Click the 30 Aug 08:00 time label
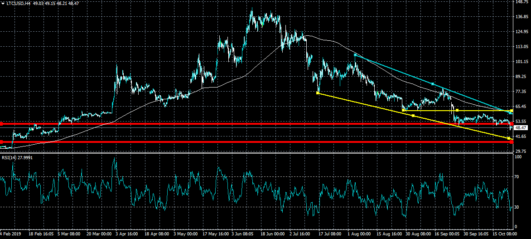Screen dimensions: 531x239 pos(419,234)
